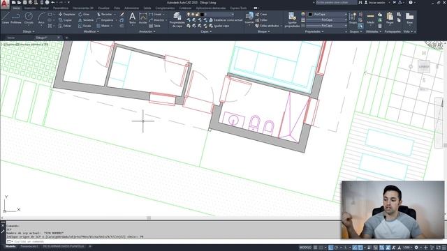Expand the Modificar panel dropdown
This screenshot has height=251, width=447.
coord(91,31)
